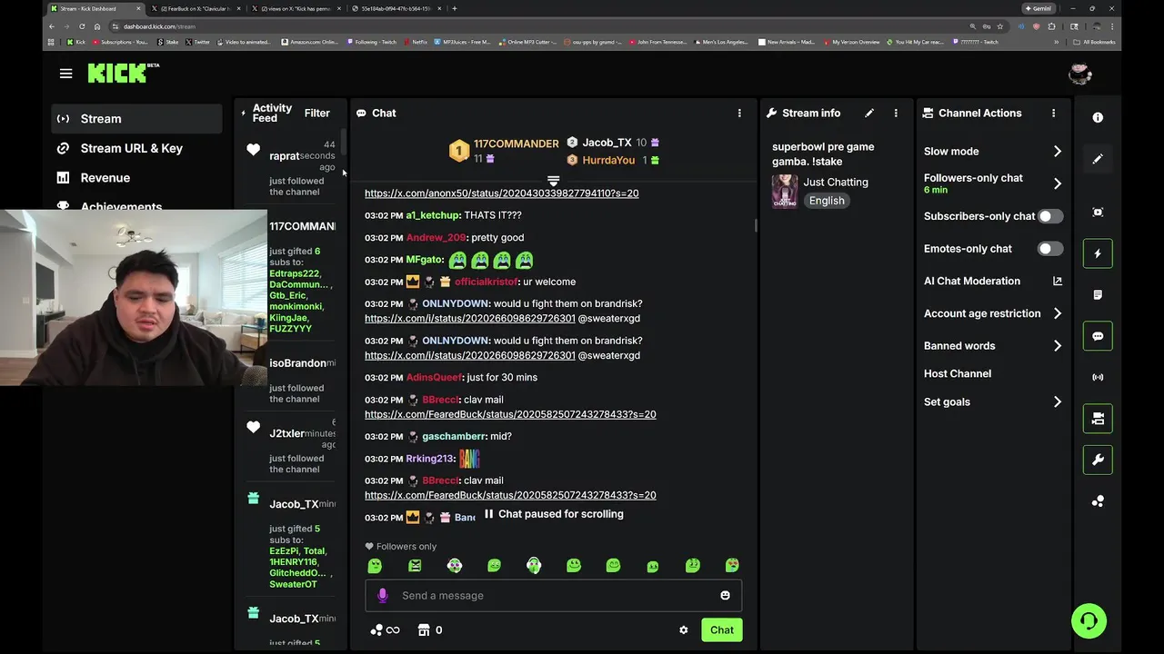The height and width of the screenshot is (654, 1164).
Task: Click the pencil icon in right sidebar
Action: coord(1098,159)
